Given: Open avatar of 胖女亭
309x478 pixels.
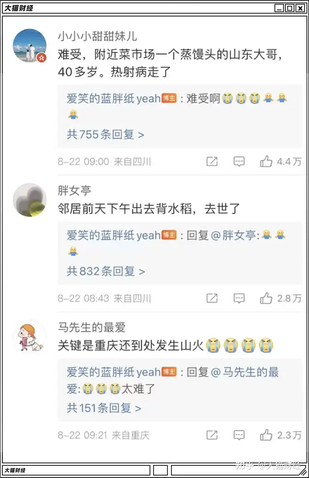Looking at the screenshot, I should coord(29,200).
